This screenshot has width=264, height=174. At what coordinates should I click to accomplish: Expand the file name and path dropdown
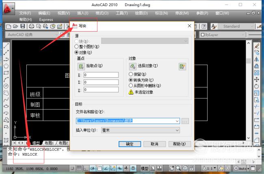[177, 121]
